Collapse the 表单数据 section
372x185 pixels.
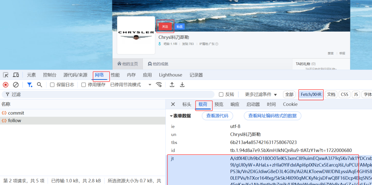[x=171, y=116]
